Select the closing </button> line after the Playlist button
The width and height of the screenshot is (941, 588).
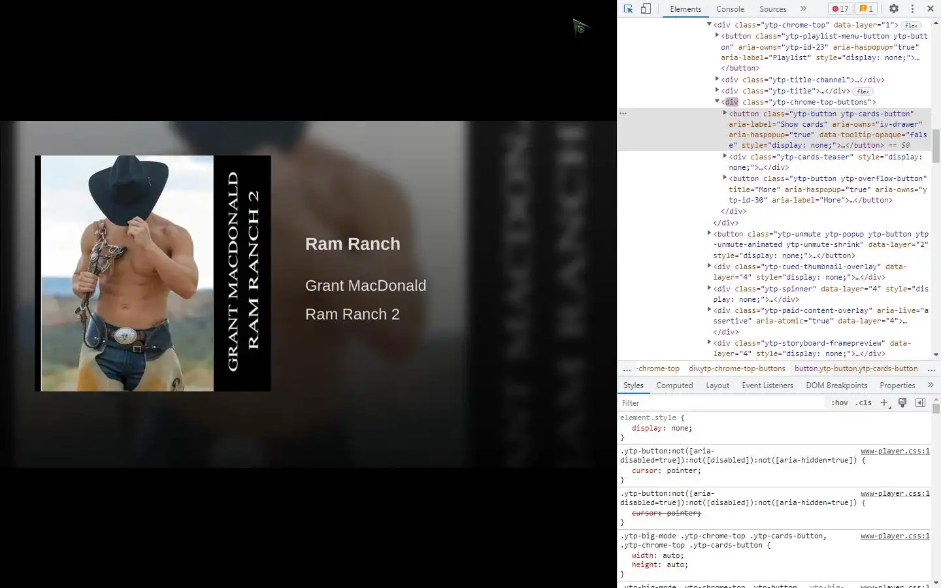740,69
